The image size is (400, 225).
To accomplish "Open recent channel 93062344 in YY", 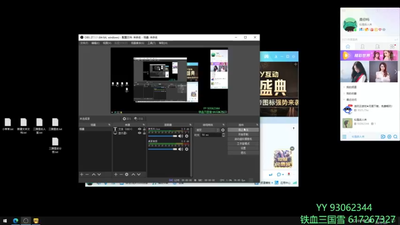I will 369,122.
